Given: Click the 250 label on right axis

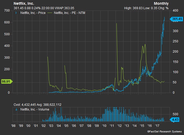Looking at the screenshot, I should pos(175,41).
